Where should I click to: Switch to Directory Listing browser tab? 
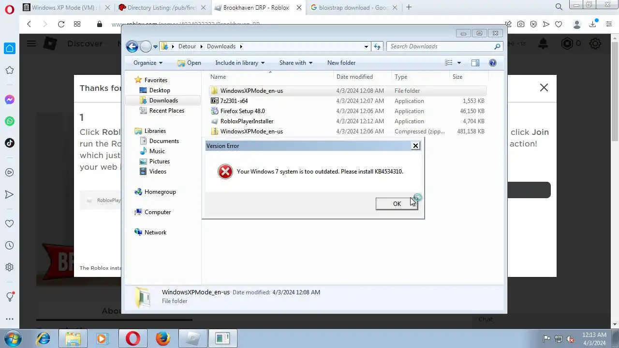click(x=162, y=7)
